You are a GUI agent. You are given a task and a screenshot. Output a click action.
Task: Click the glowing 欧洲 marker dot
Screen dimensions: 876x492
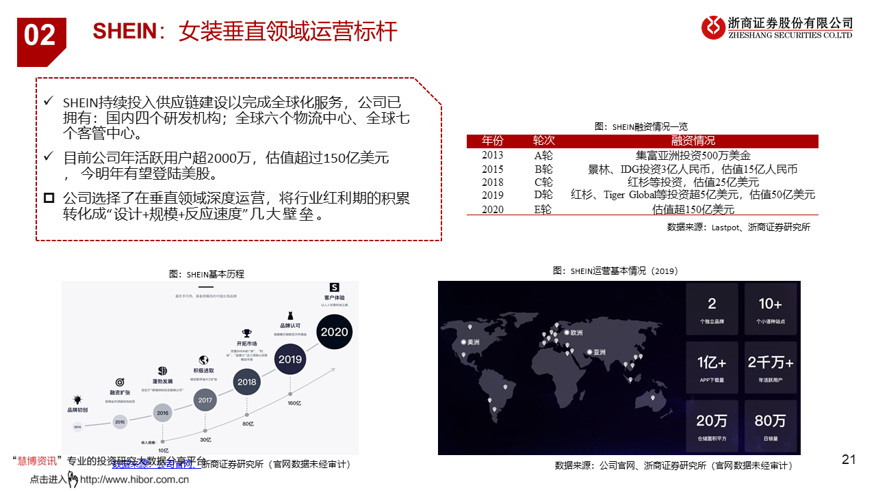(566, 333)
